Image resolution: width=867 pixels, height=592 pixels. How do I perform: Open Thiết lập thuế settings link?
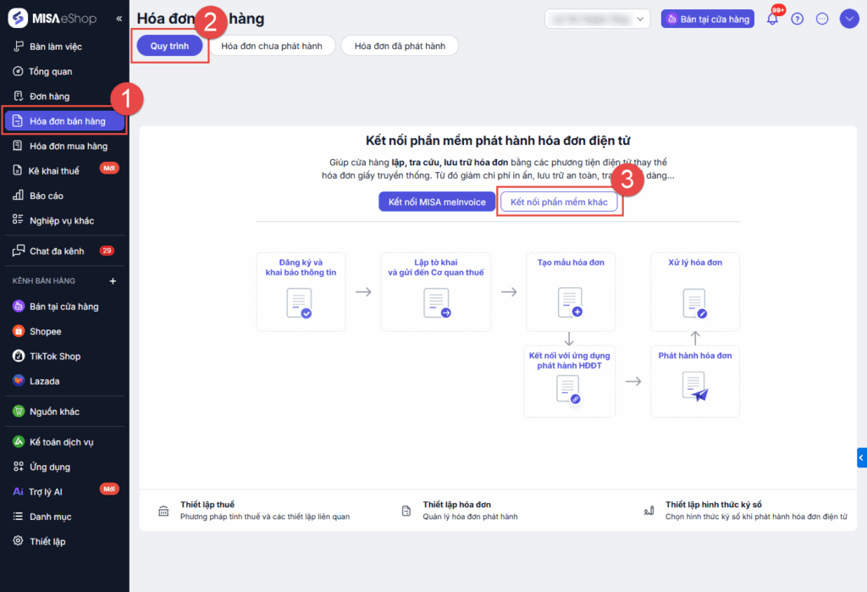(207, 504)
